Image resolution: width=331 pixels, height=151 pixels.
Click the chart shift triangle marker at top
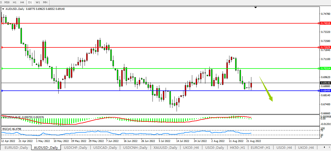click(x=255, y=8)
